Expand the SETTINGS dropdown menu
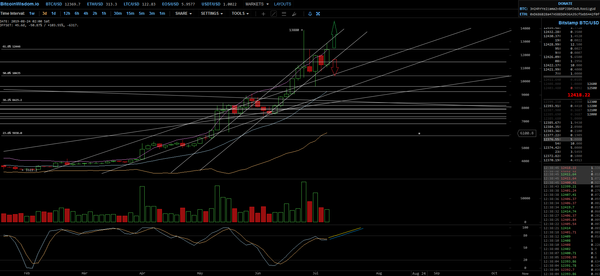This screenshot has height=276, width=600. pyautogui.click(x=212, y=13)
